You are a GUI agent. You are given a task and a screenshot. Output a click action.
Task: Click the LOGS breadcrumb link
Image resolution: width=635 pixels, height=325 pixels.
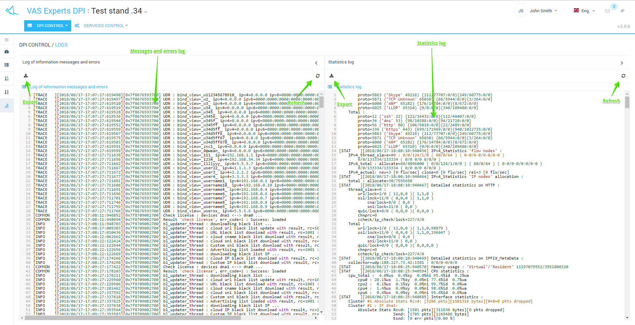pos(61,45)
